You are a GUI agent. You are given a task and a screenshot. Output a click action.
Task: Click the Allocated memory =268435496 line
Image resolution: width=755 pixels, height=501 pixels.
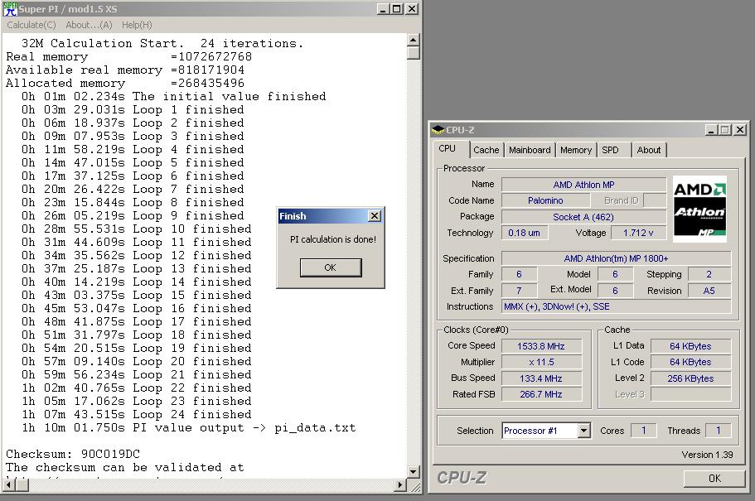click(x=125, y=84)
